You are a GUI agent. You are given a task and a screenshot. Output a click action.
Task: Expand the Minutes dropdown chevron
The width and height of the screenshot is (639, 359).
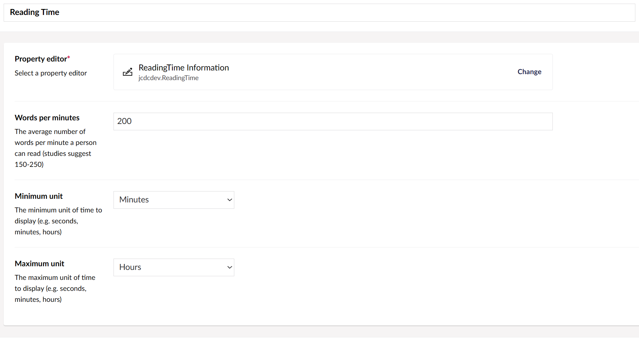pos(229,200)
